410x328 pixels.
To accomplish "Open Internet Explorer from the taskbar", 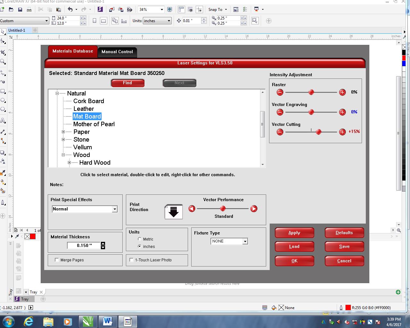I will click(29, 321).
